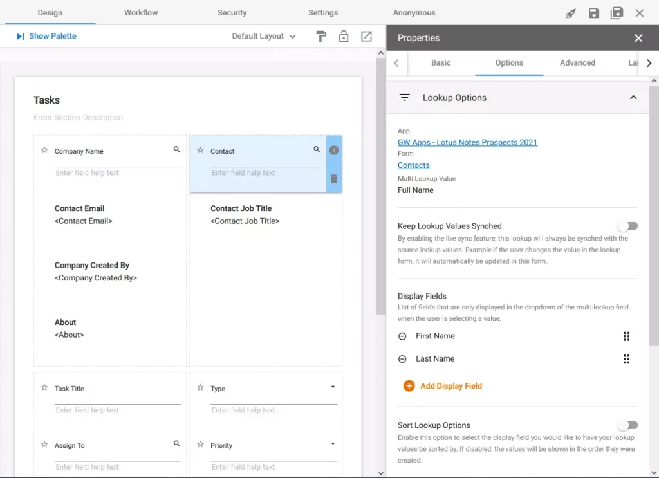Switch to the Basic properties tab

pos(441,63)
